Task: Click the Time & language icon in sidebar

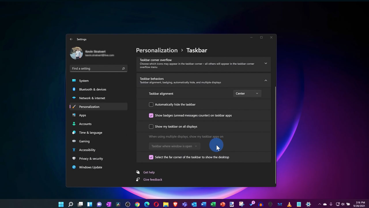Action: point(74,133)
